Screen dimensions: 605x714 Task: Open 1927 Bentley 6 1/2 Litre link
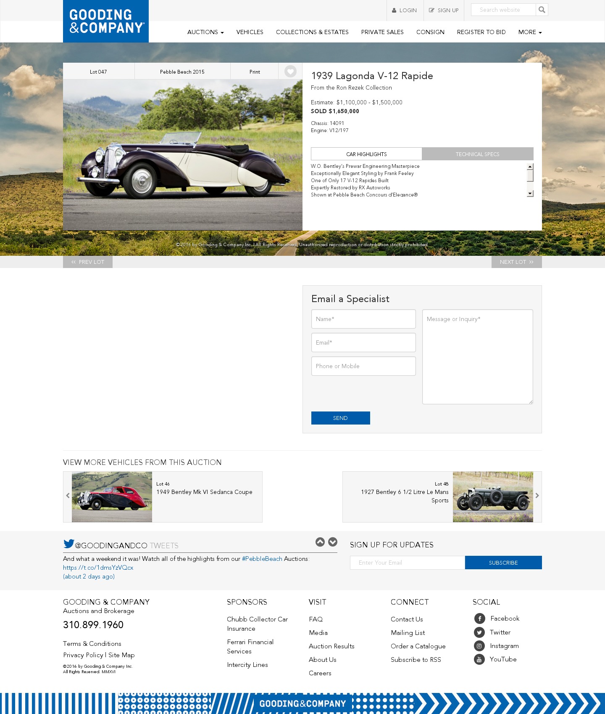[x=405, y=496]
